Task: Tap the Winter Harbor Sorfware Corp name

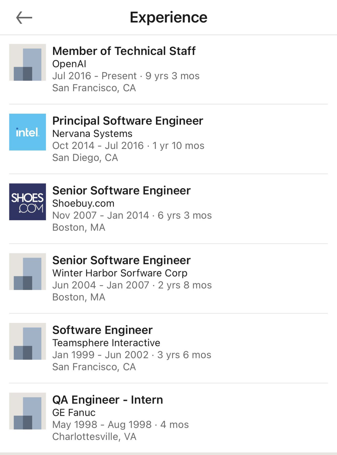Action: click(120, 273)
